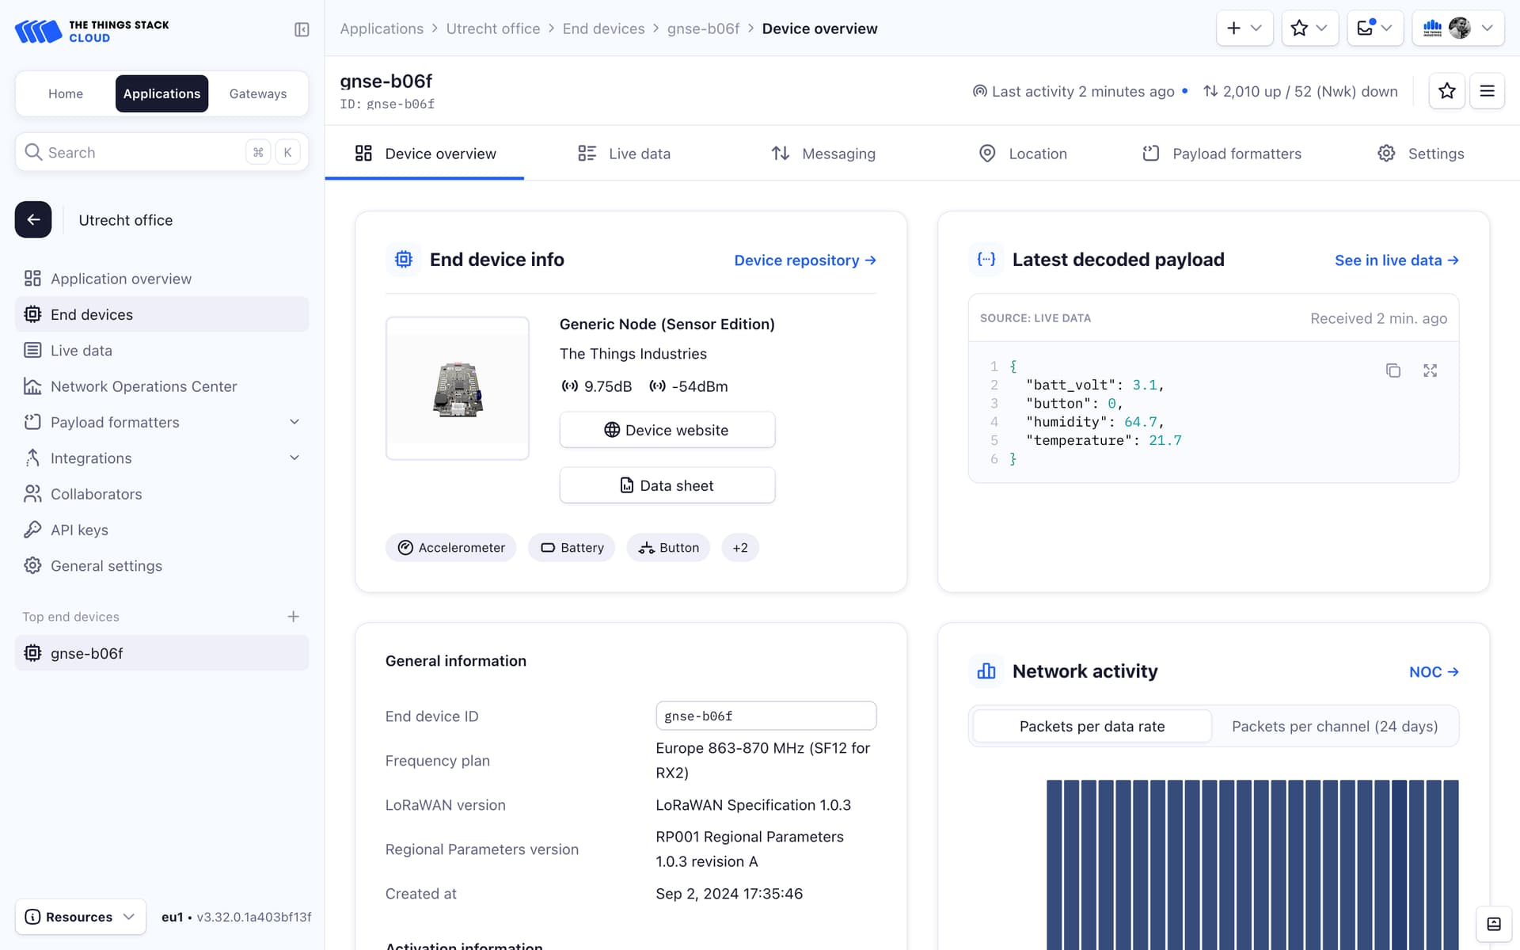
Task: Switch to the Live data tab
Action: pos(639,154)
